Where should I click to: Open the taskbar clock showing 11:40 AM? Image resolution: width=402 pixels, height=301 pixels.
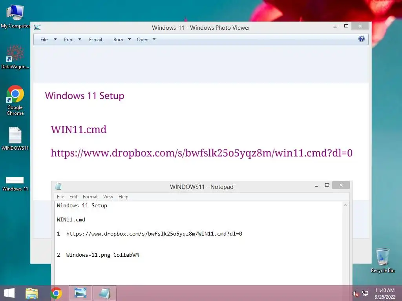pos(385,293)
